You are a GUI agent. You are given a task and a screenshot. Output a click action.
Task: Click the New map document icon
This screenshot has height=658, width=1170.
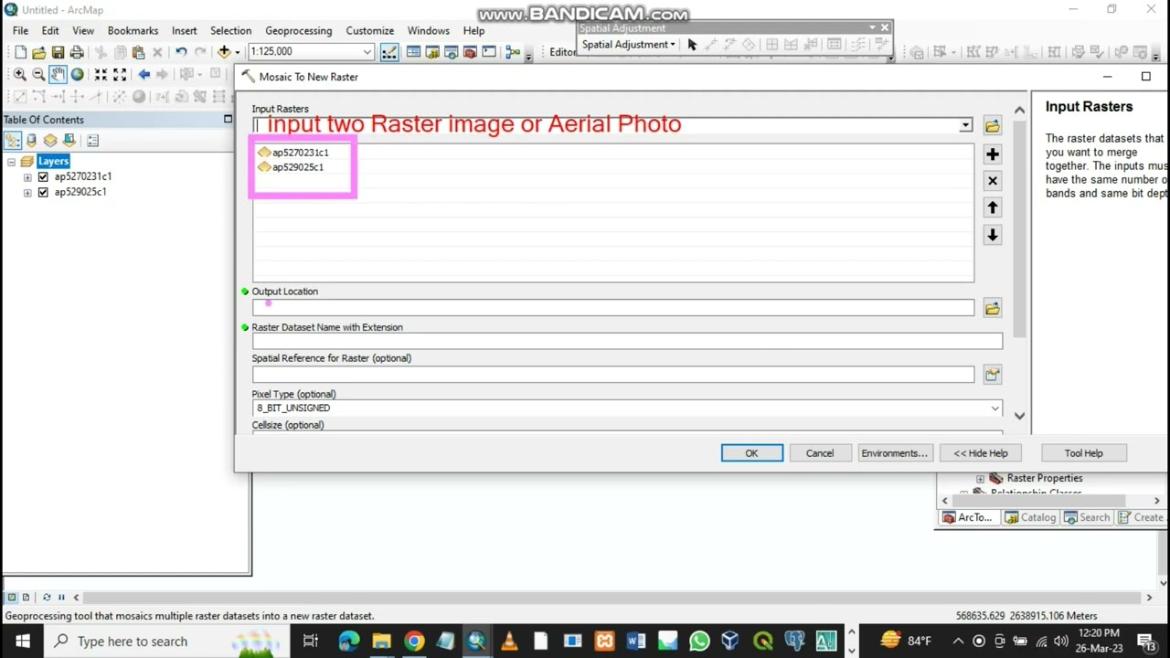[x=20, y=52]
